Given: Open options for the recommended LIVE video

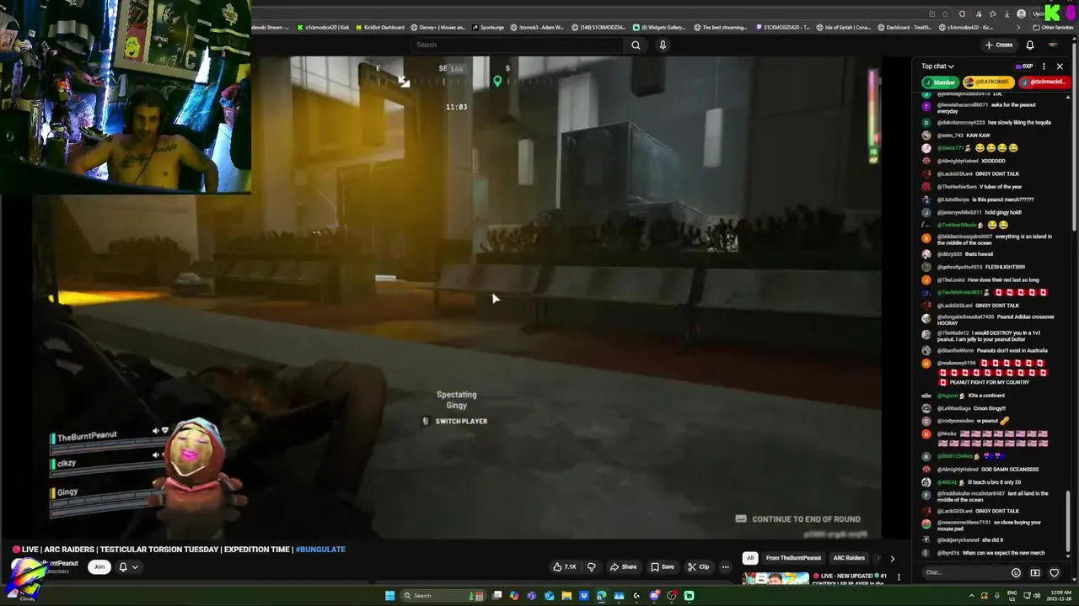Looking at the screenshot, I should 899,577.
